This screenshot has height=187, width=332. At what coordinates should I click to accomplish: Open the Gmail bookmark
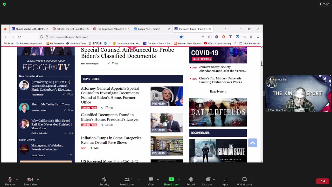click(9, 43)
